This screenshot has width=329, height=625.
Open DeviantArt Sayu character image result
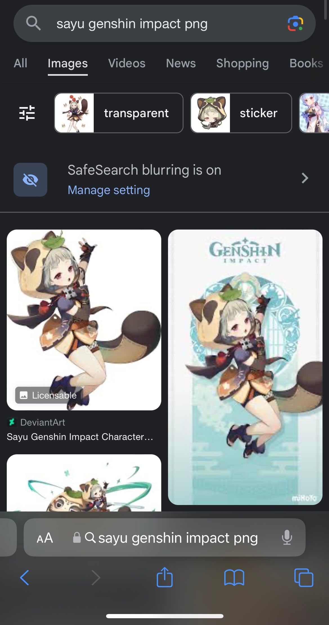[84, 320]
